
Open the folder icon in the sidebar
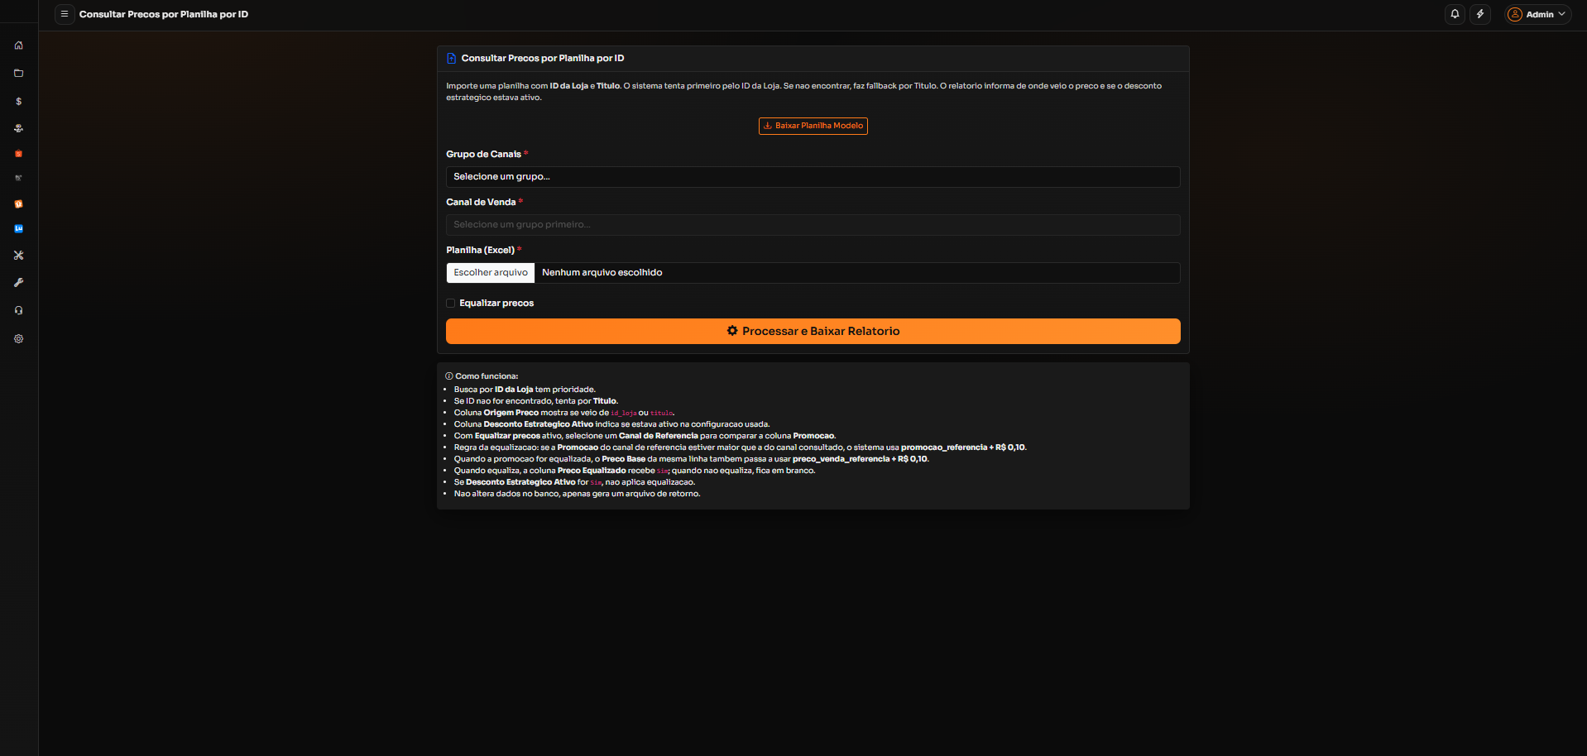[x=18, y=73]
